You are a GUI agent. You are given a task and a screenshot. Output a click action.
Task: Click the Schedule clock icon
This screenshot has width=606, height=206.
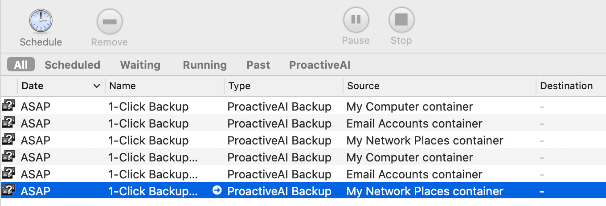pyautogui.click(x=41, y=21)
